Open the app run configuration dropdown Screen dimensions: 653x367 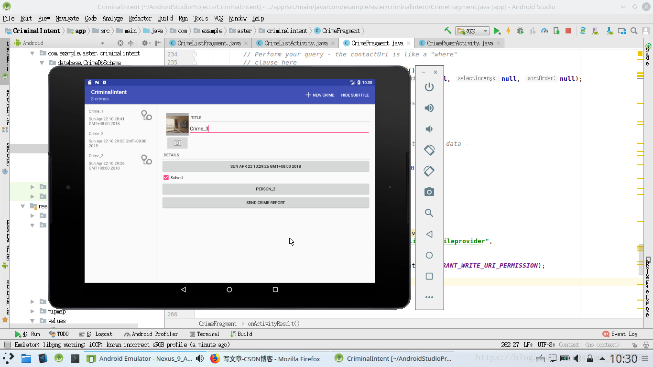[472, 31]
